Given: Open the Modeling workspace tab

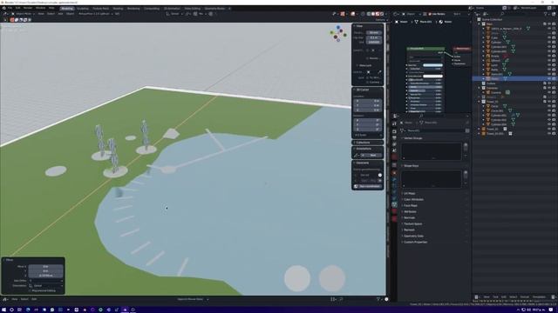Looking at the screenshot, I should 67,8.
